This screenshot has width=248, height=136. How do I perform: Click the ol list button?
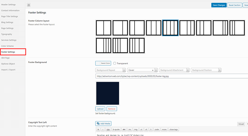click(146, 129)
